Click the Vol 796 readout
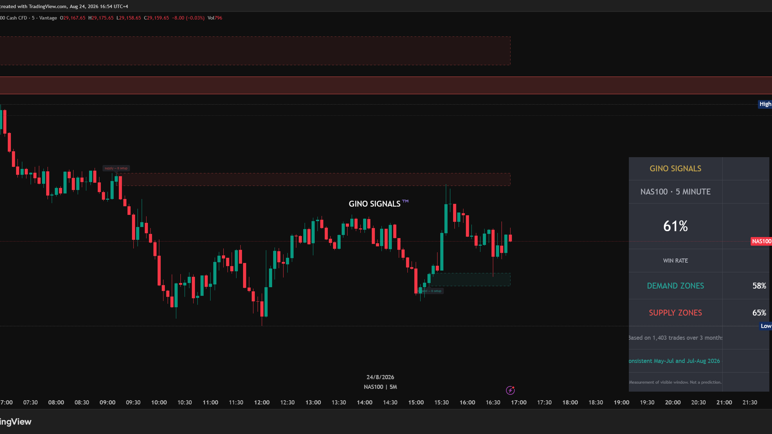772x434 pixels. point(215,18)
